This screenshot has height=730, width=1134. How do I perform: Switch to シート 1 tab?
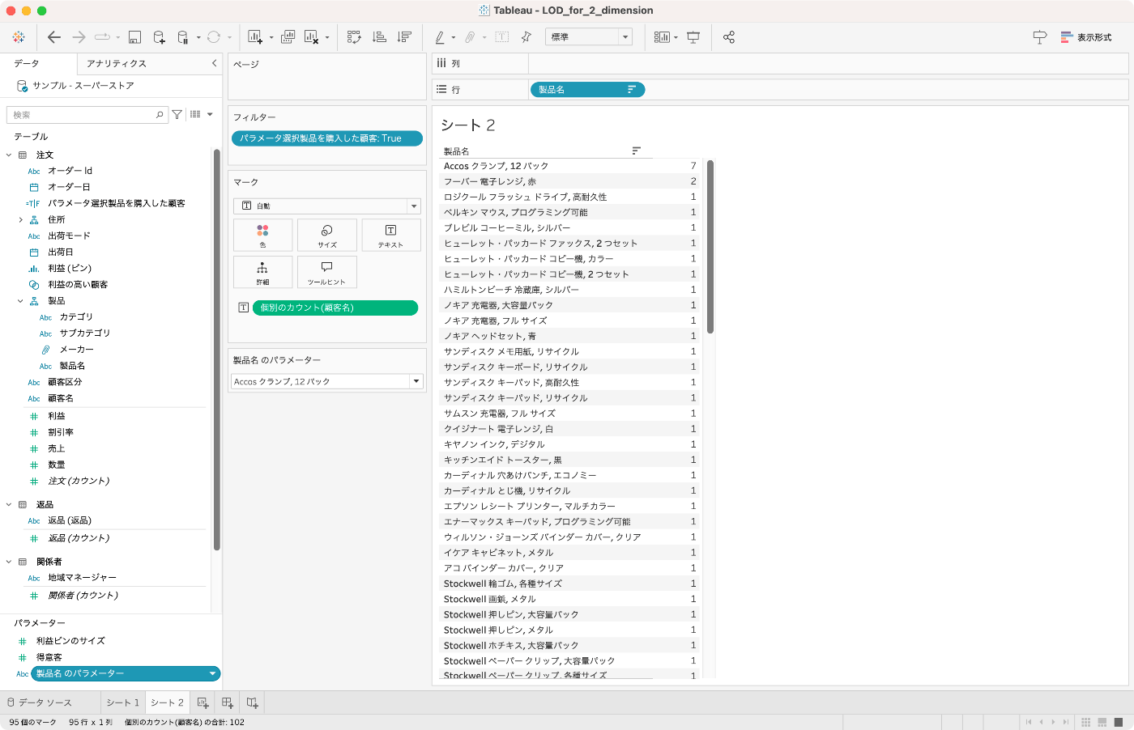pos(123,702)
